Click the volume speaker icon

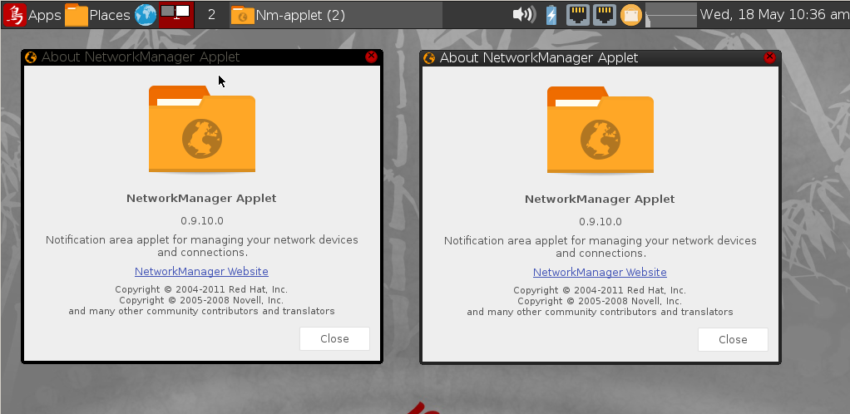[523, 15]
